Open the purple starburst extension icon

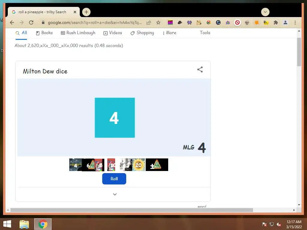(x=228, y=22)
